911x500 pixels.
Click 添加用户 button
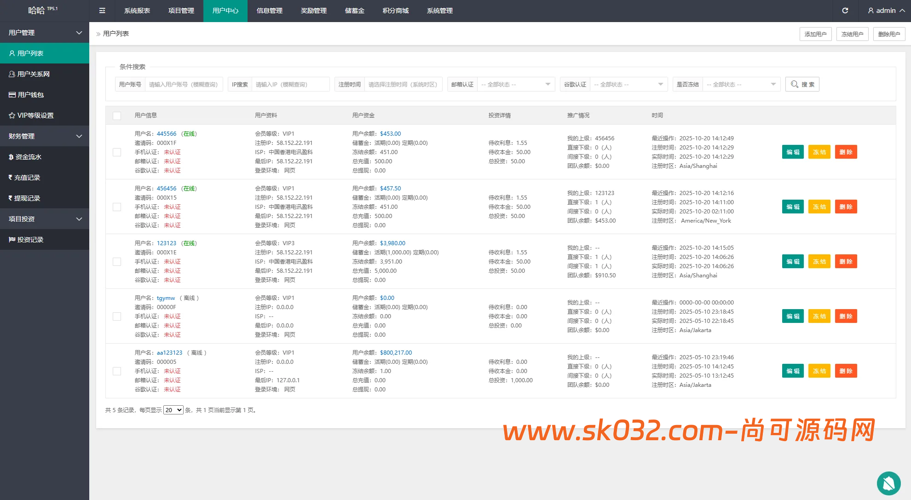[815, 34]
